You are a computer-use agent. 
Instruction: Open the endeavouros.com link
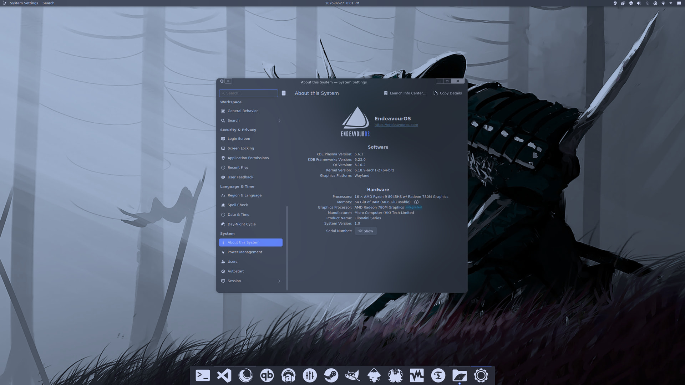396,125
